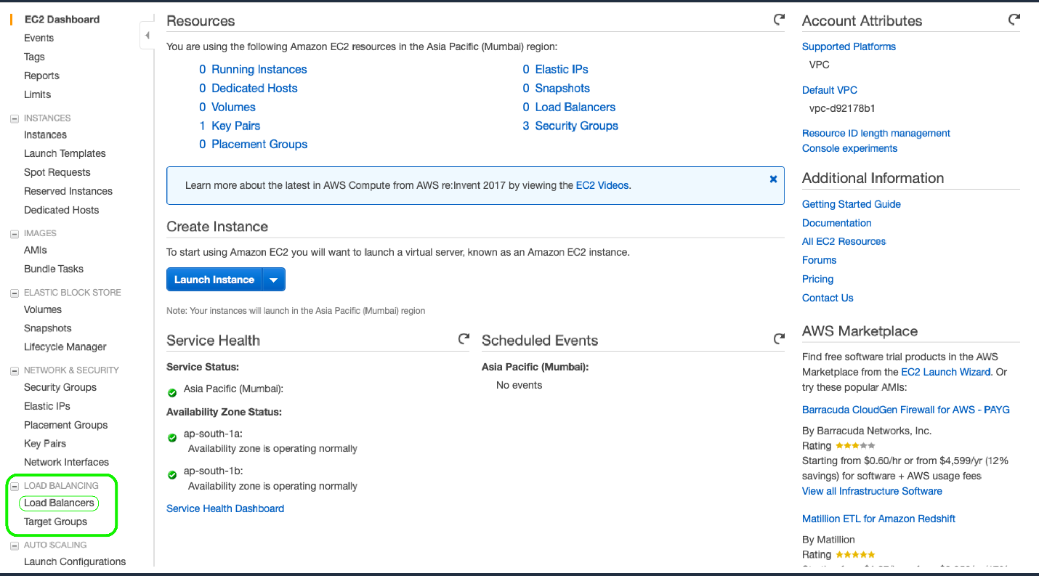
Task: Open Target Groups in sidebar
Action: [55, 522]
